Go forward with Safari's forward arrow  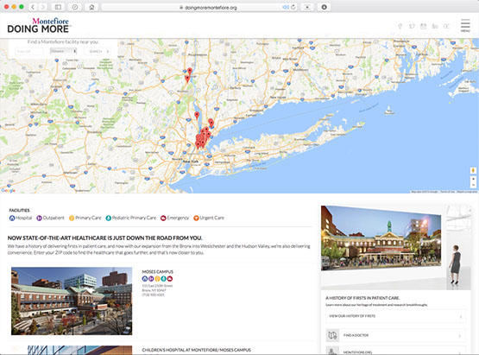click(43, 7)
